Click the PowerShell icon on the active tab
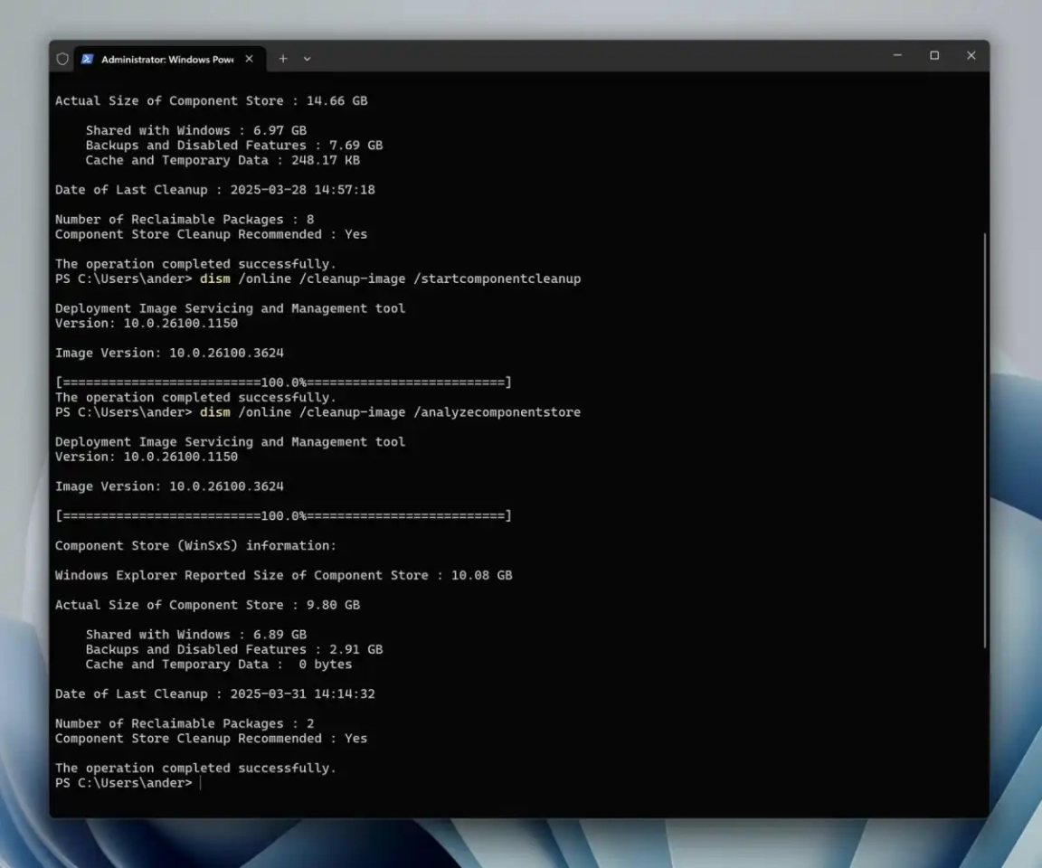The image size is (1042, 868). tap(86, 59)
